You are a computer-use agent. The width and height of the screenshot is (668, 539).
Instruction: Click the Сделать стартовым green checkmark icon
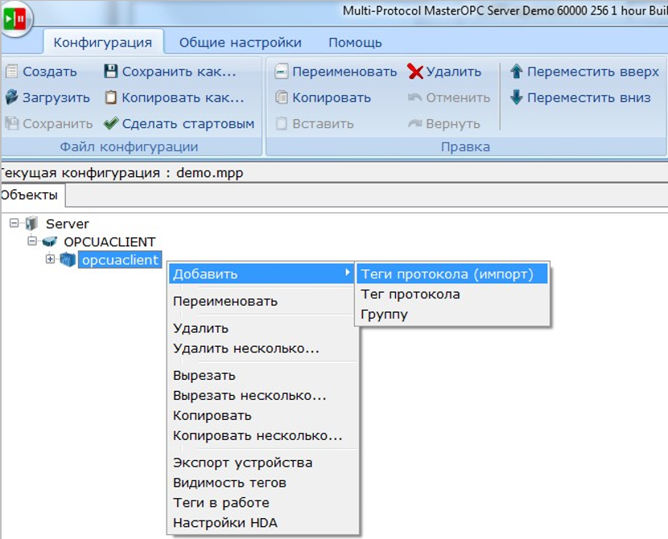tap(111, 124)
